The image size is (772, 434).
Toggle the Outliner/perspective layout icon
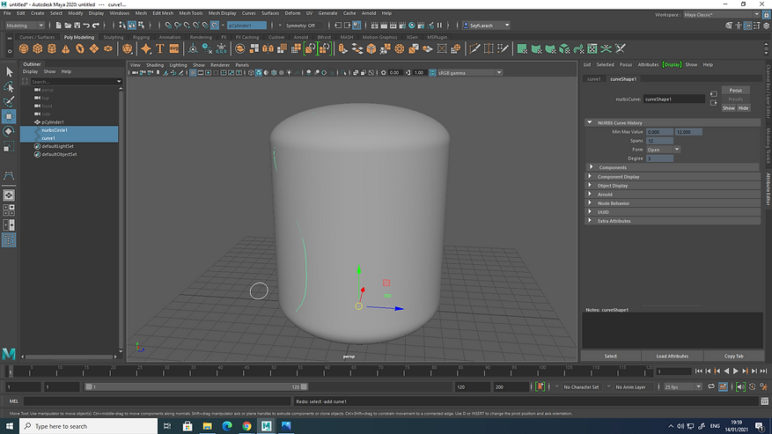(9, 240)
